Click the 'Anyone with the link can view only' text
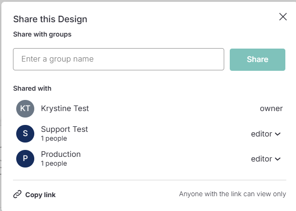Screen dimensions: 296x211 tap(233, 194)
